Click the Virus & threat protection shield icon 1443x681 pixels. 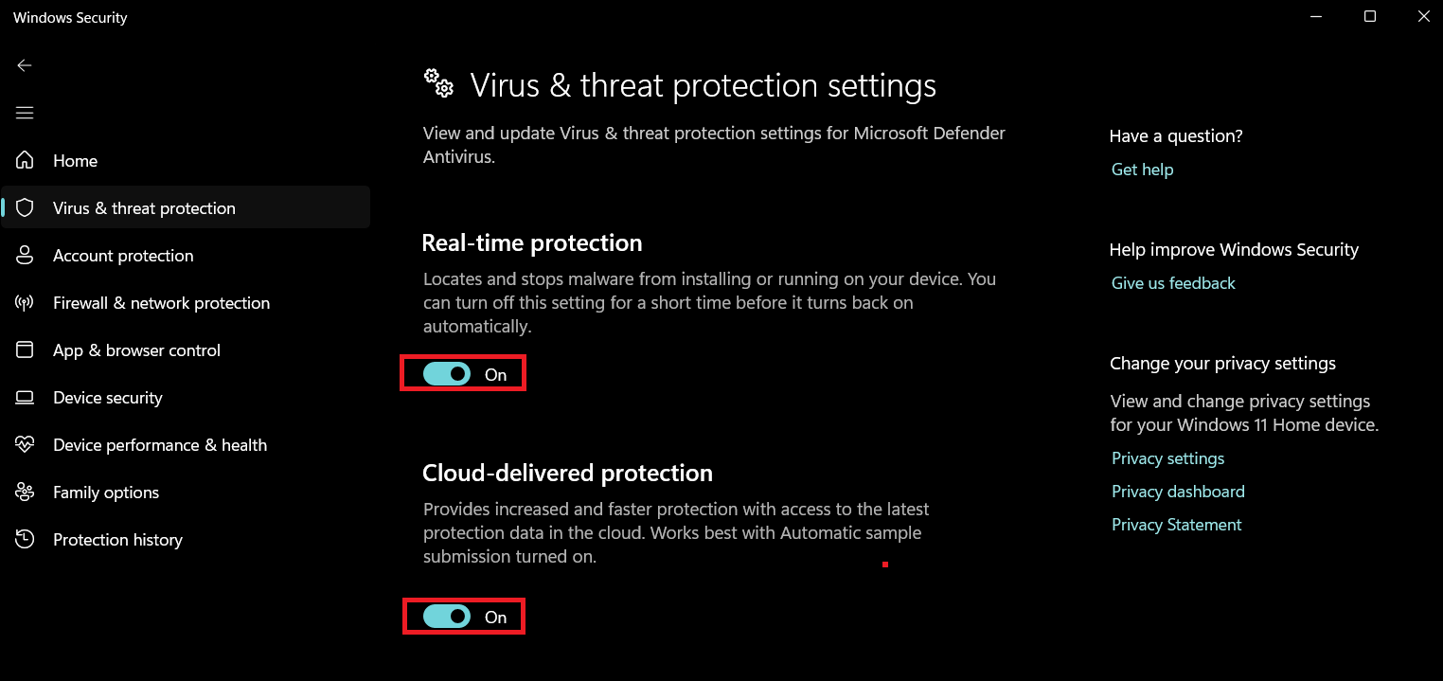(x=25, y=208)
